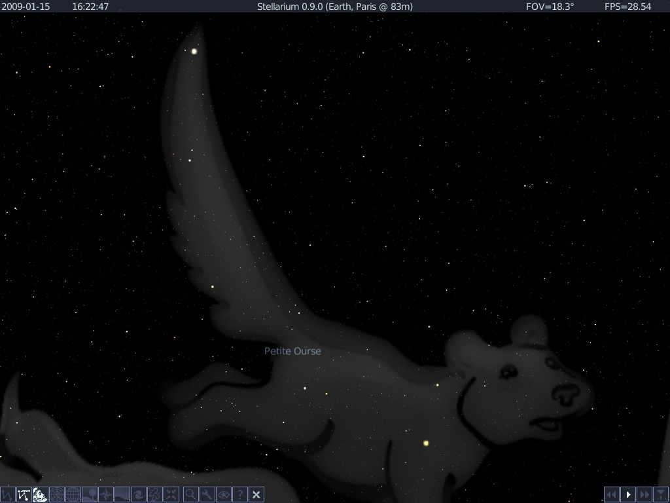Open the help question mark
This screenshot has width=670, height=503.
tap(239, 495)
